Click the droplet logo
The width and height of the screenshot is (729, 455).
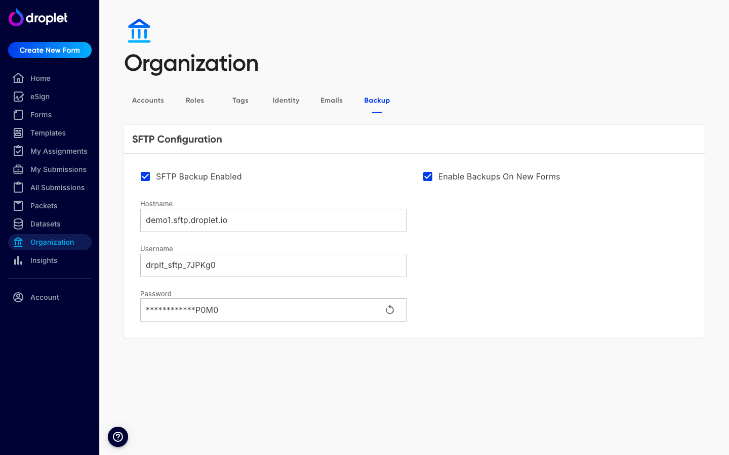pyautogui.click(x=38, y=18)
